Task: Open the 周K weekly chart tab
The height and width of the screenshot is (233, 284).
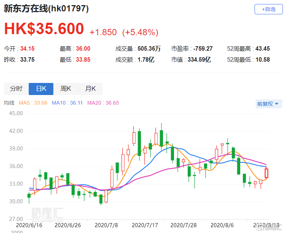Action: [65, 89]
